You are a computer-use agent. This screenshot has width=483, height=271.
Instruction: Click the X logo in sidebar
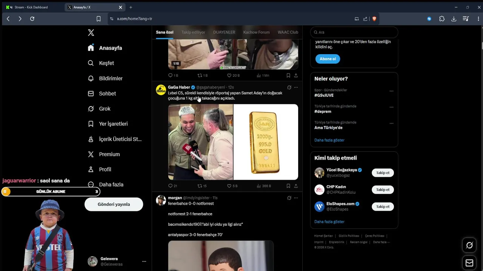click(x=91, y=33)
